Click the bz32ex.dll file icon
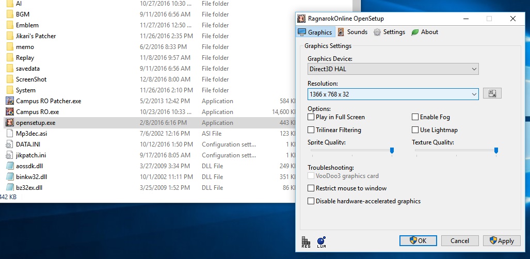This screenshot has width=530, height=259. pyautogui.click(x=10, y=188)
